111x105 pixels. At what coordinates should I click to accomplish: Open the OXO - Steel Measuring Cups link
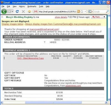(31, 58)
